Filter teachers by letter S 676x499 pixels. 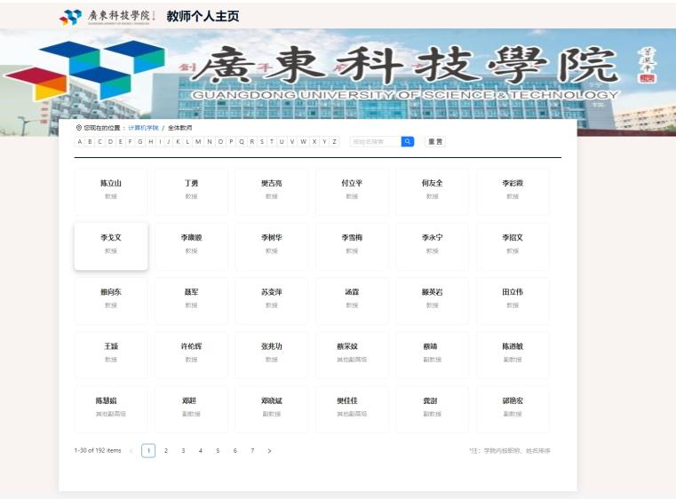click(262, 141)
